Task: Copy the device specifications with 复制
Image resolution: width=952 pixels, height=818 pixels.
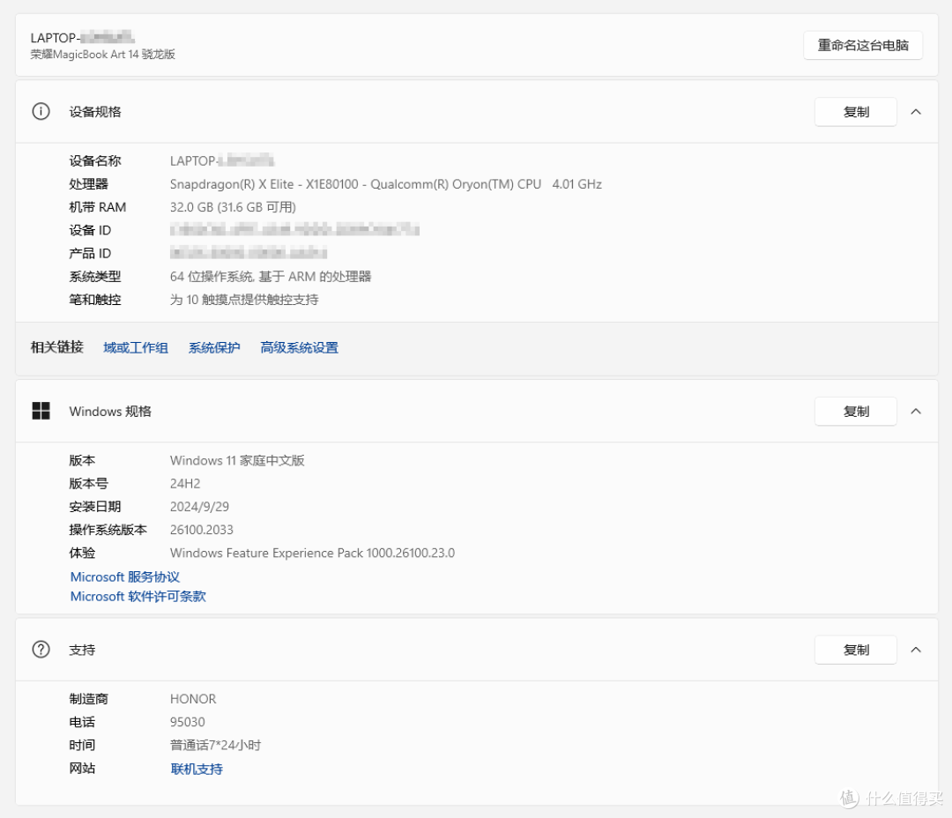Action: (855, 112)
